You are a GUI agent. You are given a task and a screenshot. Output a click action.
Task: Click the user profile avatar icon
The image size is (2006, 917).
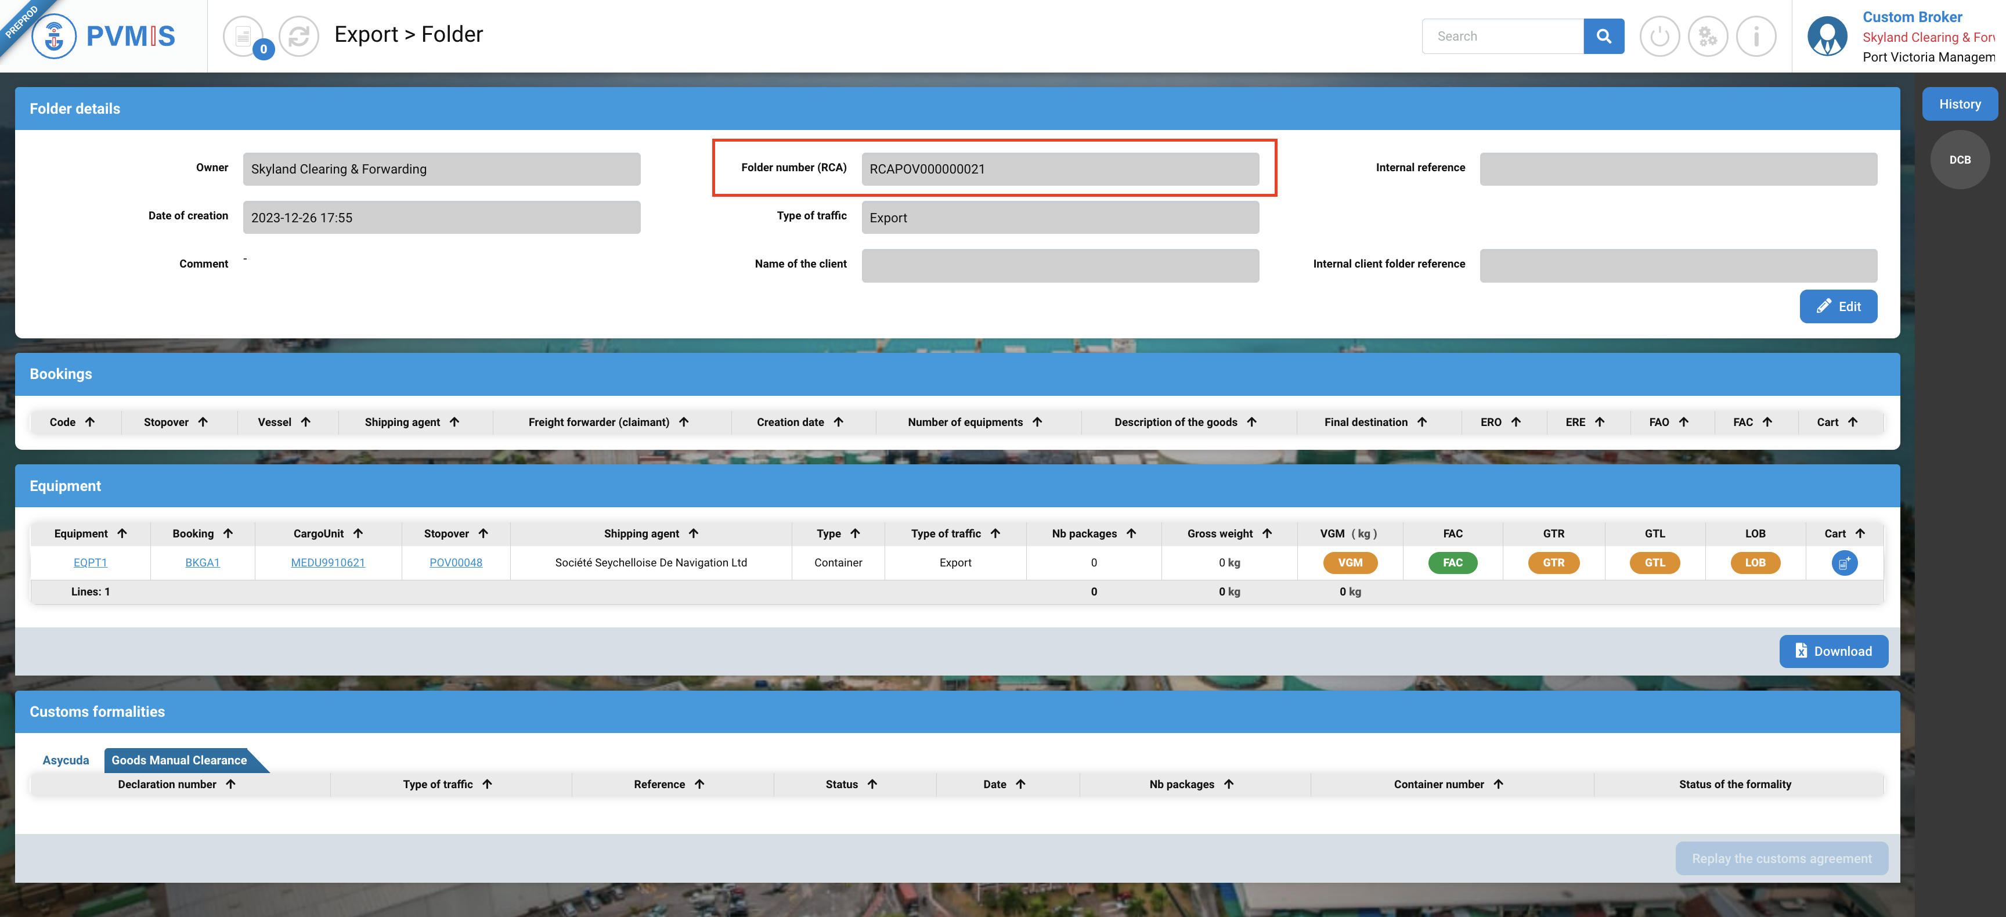(x=1828, y=36)
